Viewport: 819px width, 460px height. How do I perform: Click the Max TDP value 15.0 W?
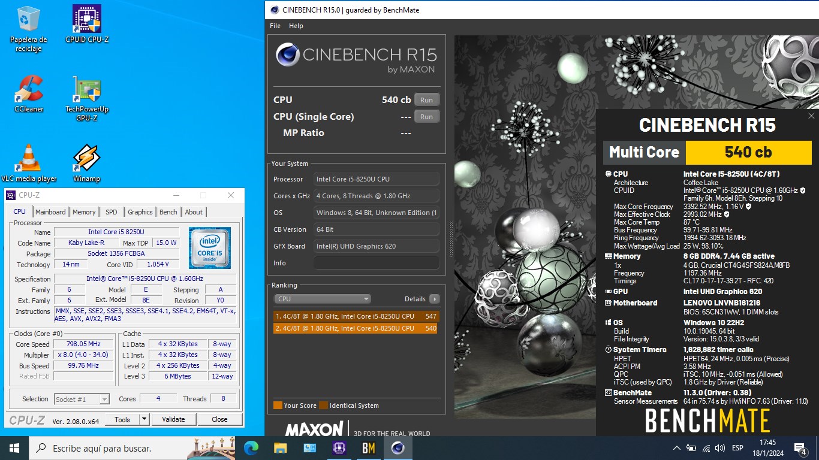click(166, 243)
